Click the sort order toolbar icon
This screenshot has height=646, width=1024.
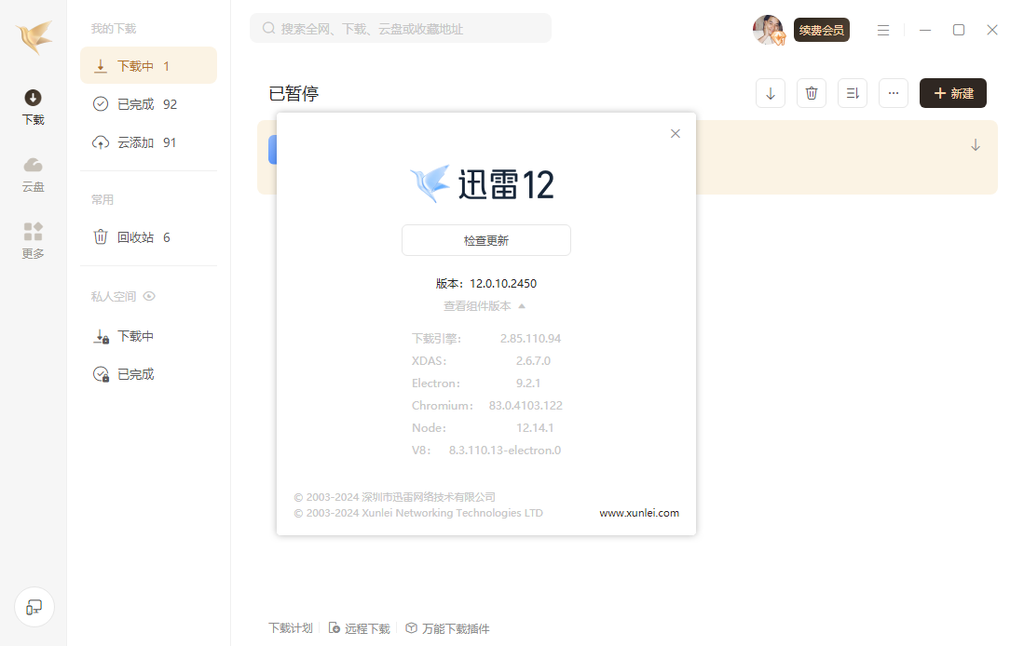[852, 93]
